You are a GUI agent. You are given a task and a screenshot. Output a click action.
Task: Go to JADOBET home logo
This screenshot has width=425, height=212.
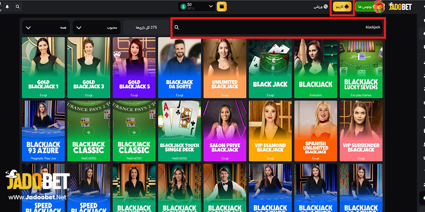pos(400,7)
